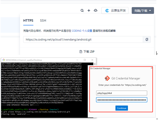This screenshot has width=158, height=120.
Task: Maximize the MINGW64 terminal window
Action: coord(85,60)
